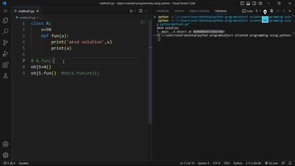The width and height of the screenshot is (295, 166).
Task: Open the Testing flask view
Action: [x=6, y=76]
